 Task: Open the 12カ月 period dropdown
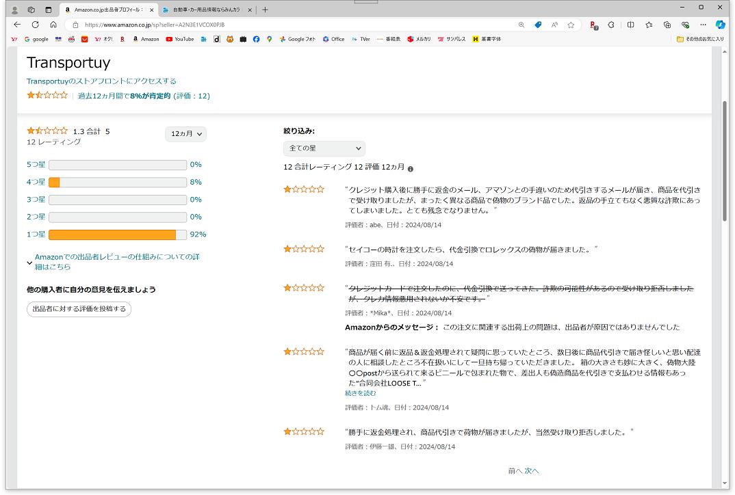[x=185, y=134]
